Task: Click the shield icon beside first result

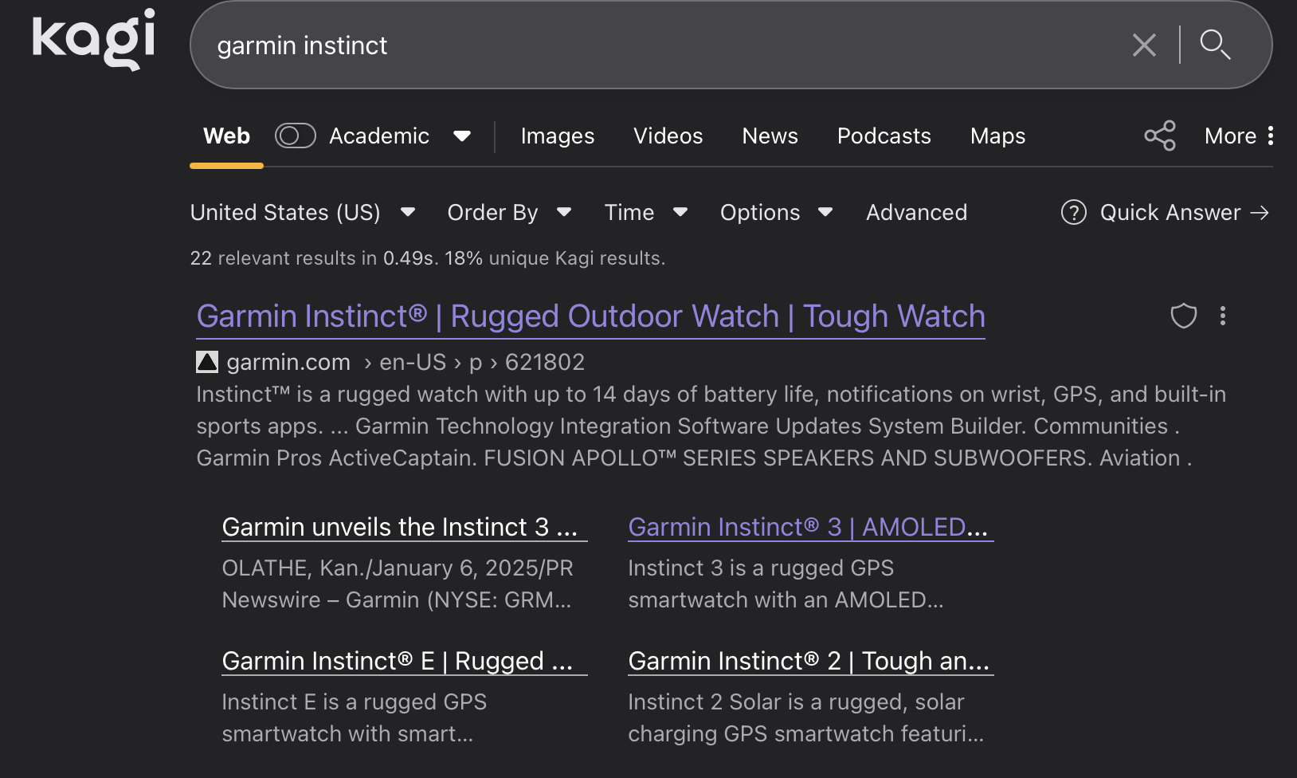Action: (x=1183, y=316)
